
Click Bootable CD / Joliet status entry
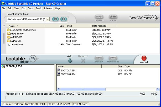point(35,104)
